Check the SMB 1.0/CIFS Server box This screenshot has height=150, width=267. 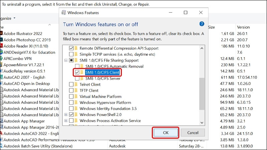click(x=77, y=78)
